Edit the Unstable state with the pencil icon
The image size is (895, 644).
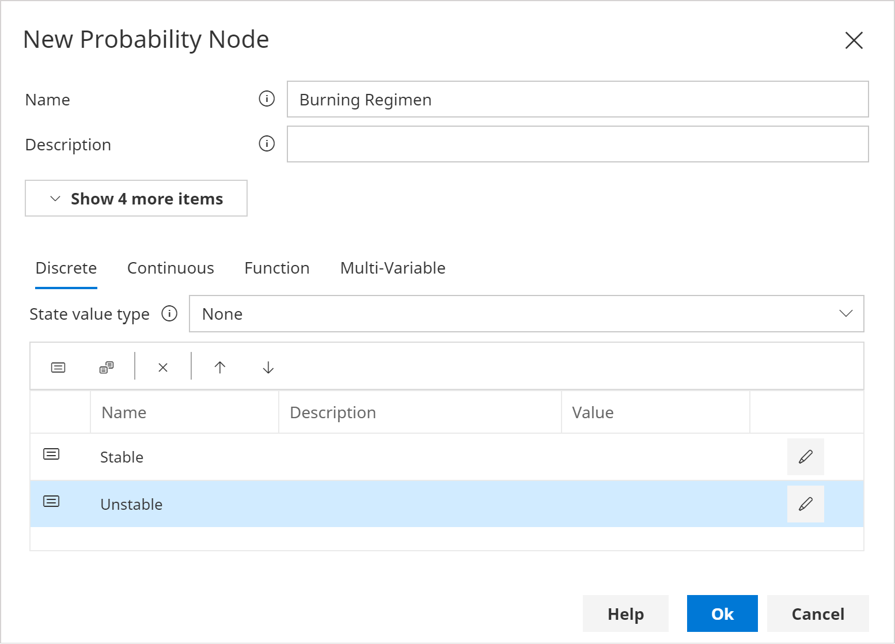click(805, 503)
